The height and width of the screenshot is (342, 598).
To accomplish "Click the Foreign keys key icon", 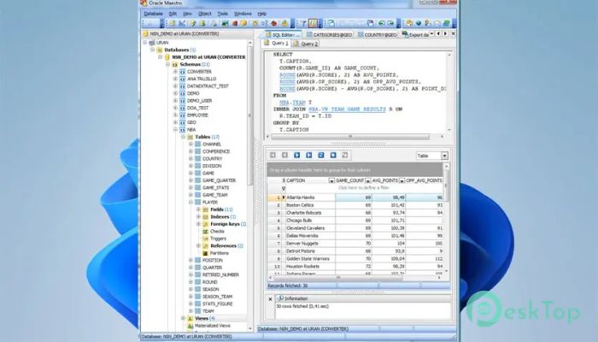I will [205, 224].
